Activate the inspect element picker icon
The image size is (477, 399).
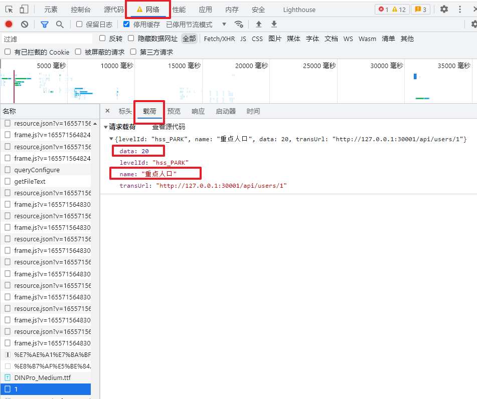9,10
